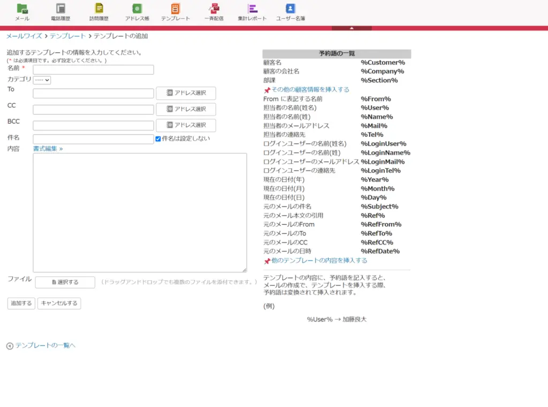Screen dimensions: 548x407
Task: Click the 選択する file button
Action: point(65,282)
